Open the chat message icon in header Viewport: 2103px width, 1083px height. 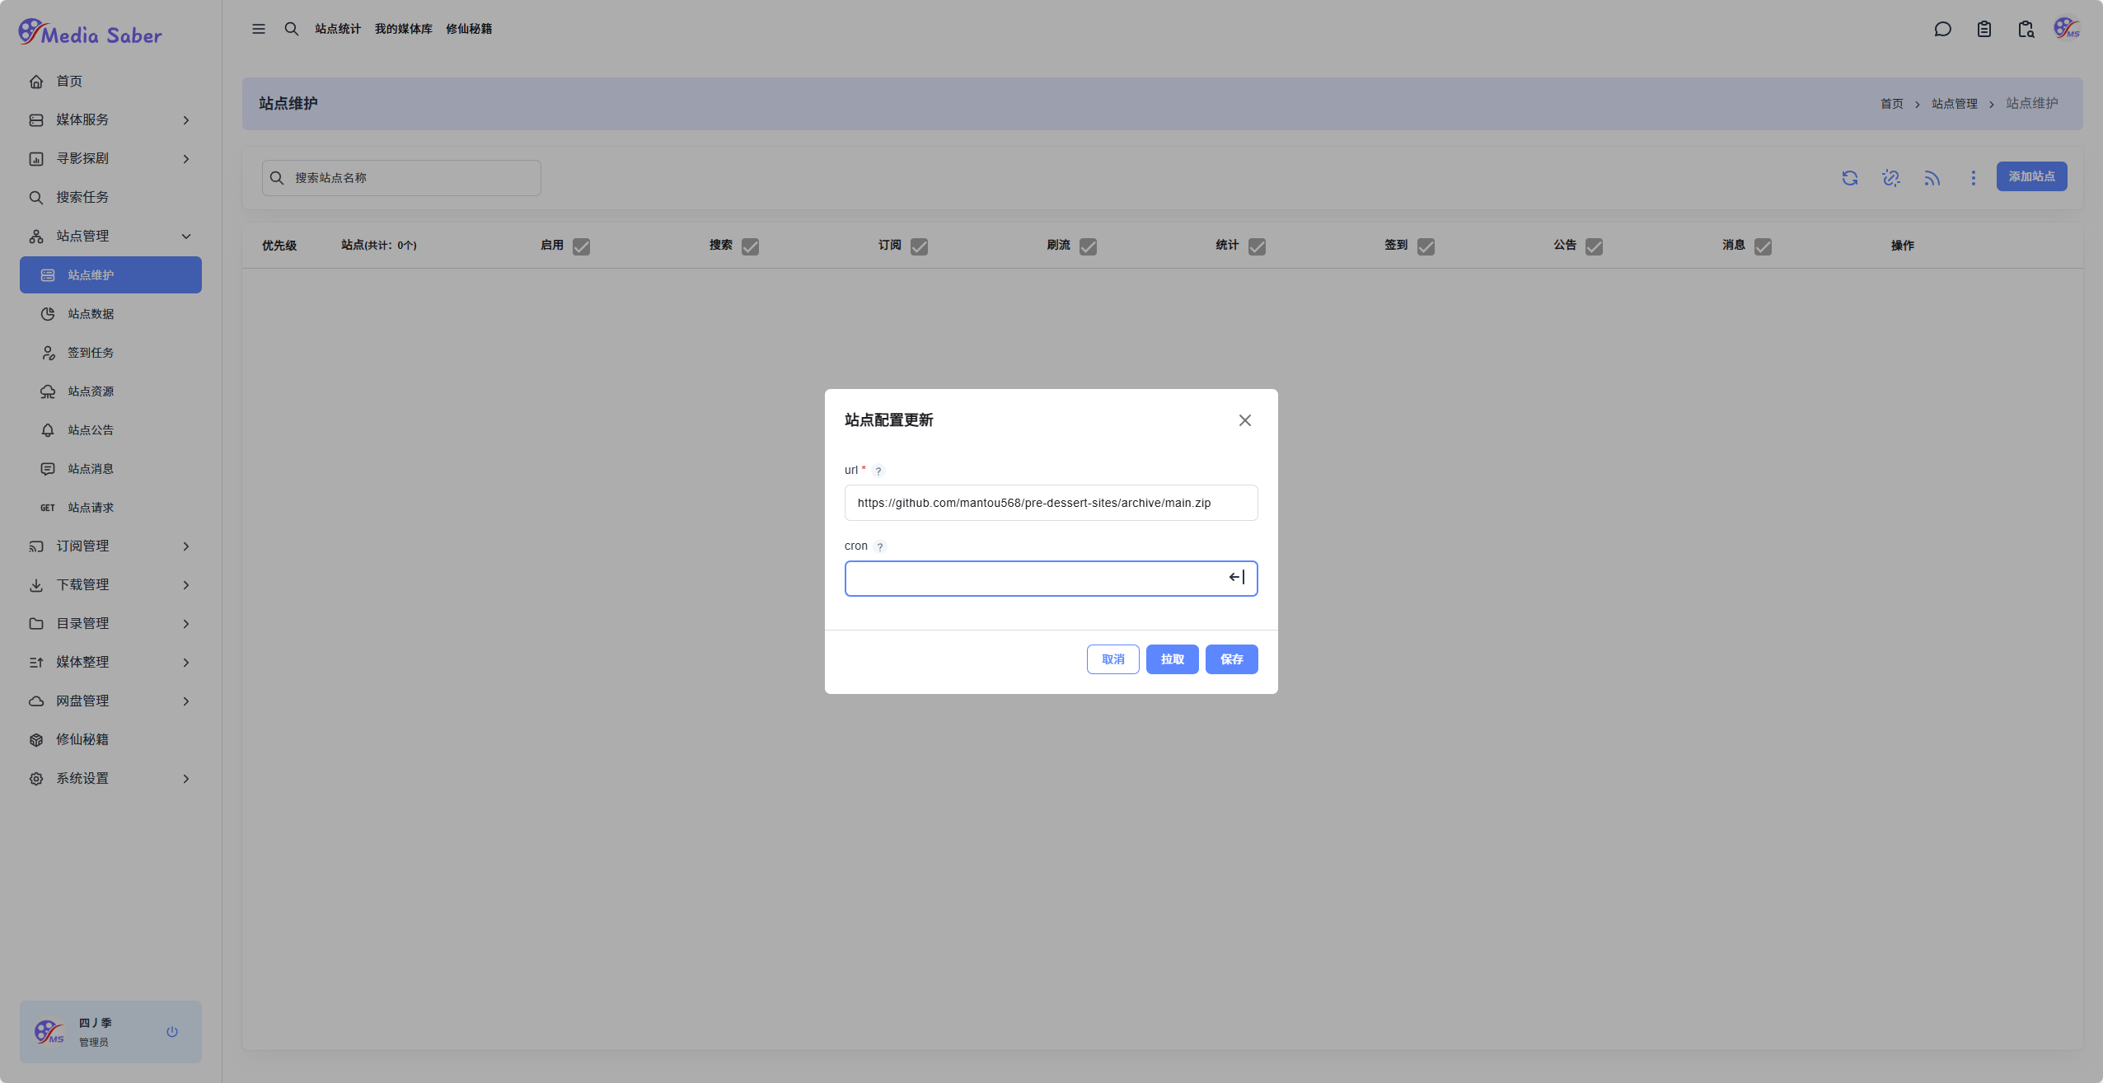pyautogui.click(x=1942, y=30)
